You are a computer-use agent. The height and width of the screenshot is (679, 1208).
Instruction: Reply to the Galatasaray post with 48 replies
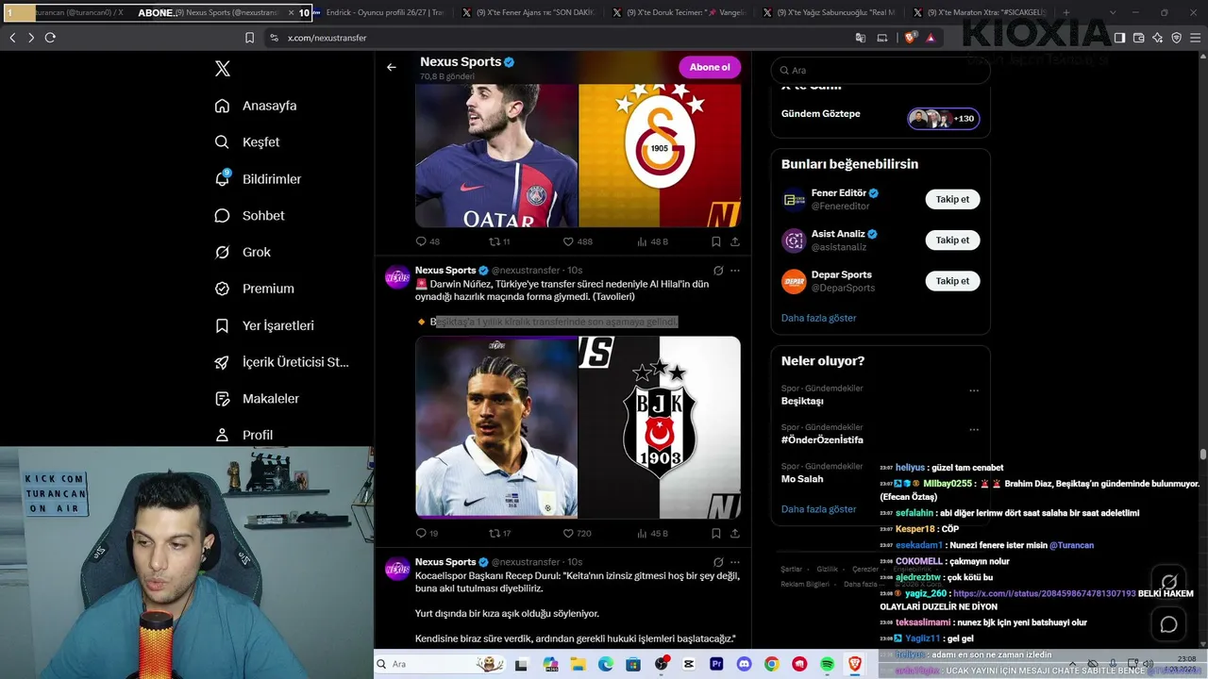tap(428, 241)
